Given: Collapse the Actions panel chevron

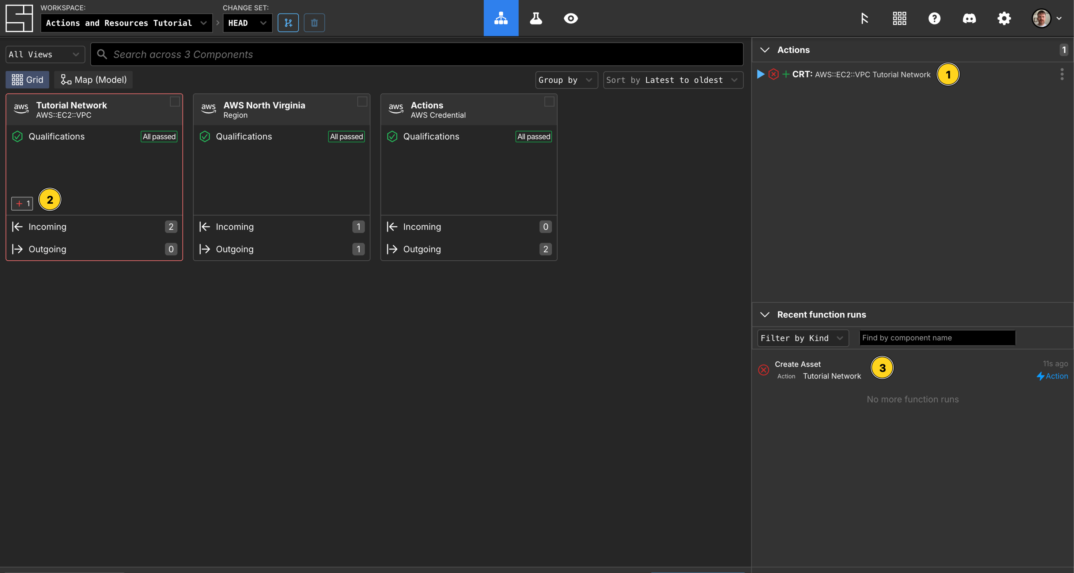Looking at the screenshot, I should tap(765, 50).
